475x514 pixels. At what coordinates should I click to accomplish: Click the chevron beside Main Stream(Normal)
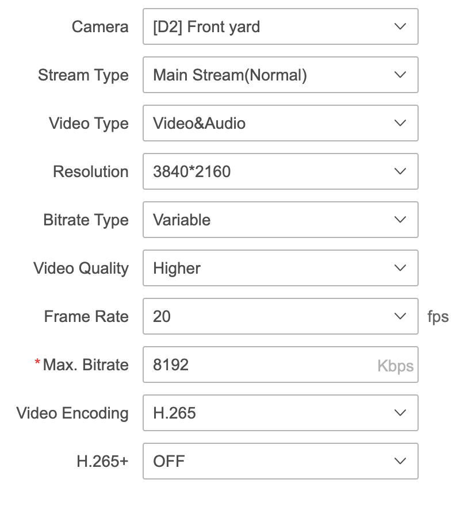[400, 75]
